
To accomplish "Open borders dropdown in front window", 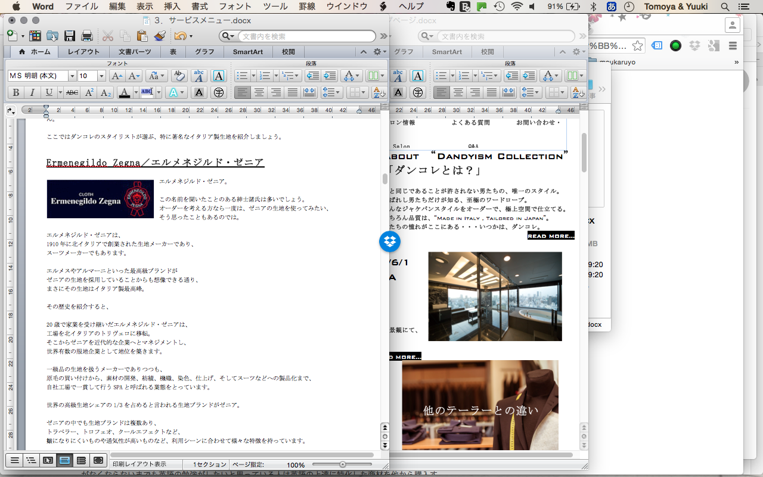I will click(358, 92).
